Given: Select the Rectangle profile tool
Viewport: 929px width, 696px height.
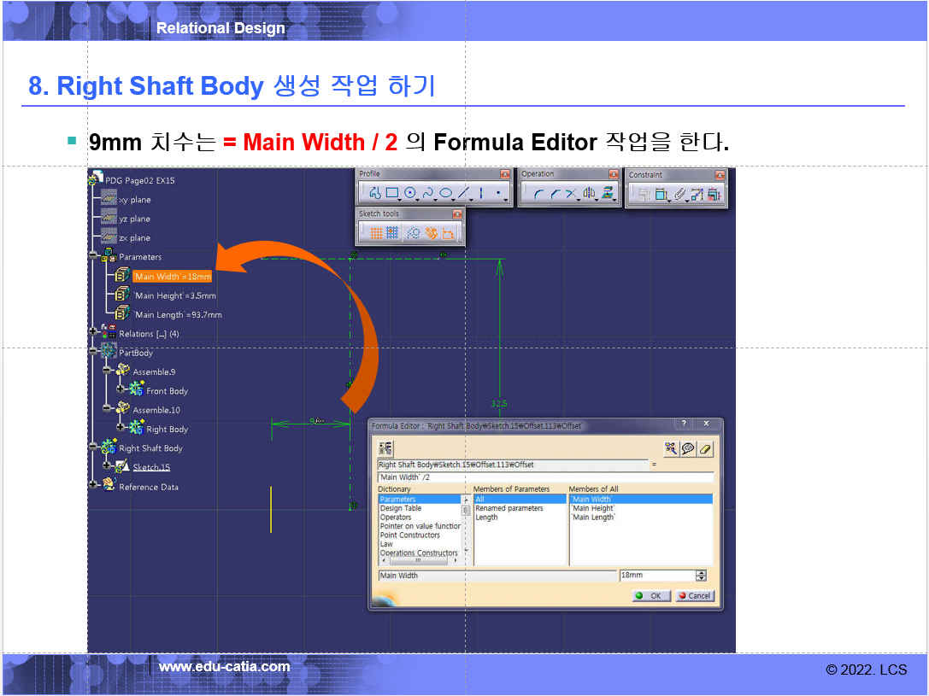Looking at the screenshot, I should click(392, 194).
